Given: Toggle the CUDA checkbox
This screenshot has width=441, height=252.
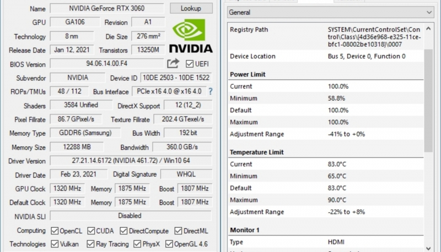Looking at the screenshot, I should pos(92,231).
